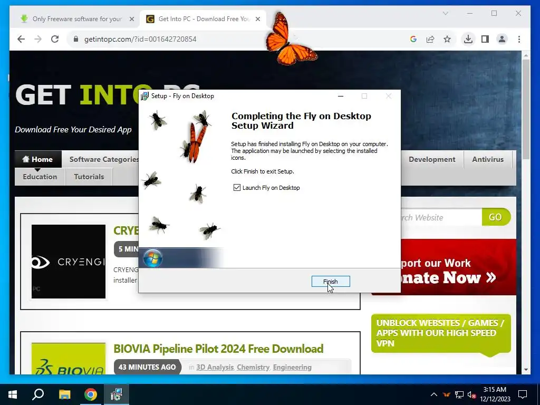The image size is (540, 405).
Task: Click network tray icon
Action: click(x=459, y=394)
